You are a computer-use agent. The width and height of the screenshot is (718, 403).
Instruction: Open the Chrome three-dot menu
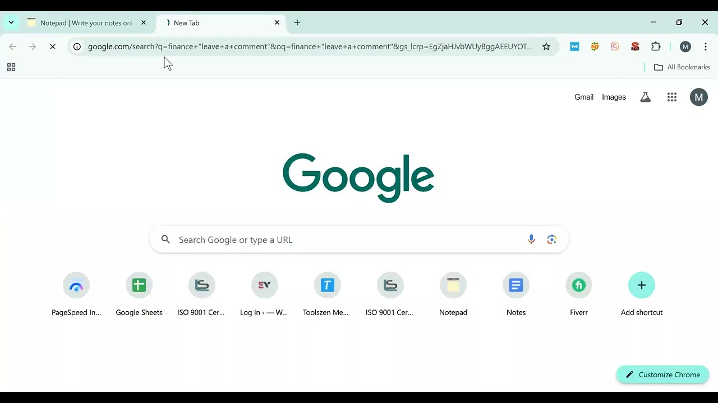click(706, 46)
